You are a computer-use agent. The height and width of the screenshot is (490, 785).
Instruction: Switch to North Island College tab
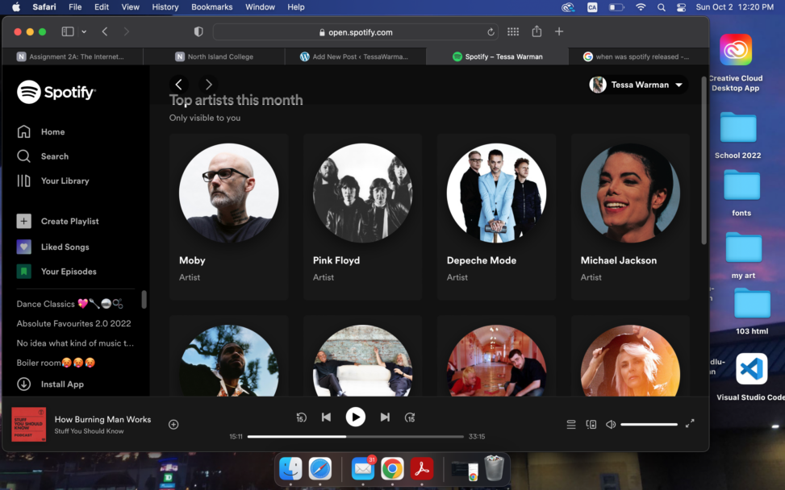tap(215, 56)
